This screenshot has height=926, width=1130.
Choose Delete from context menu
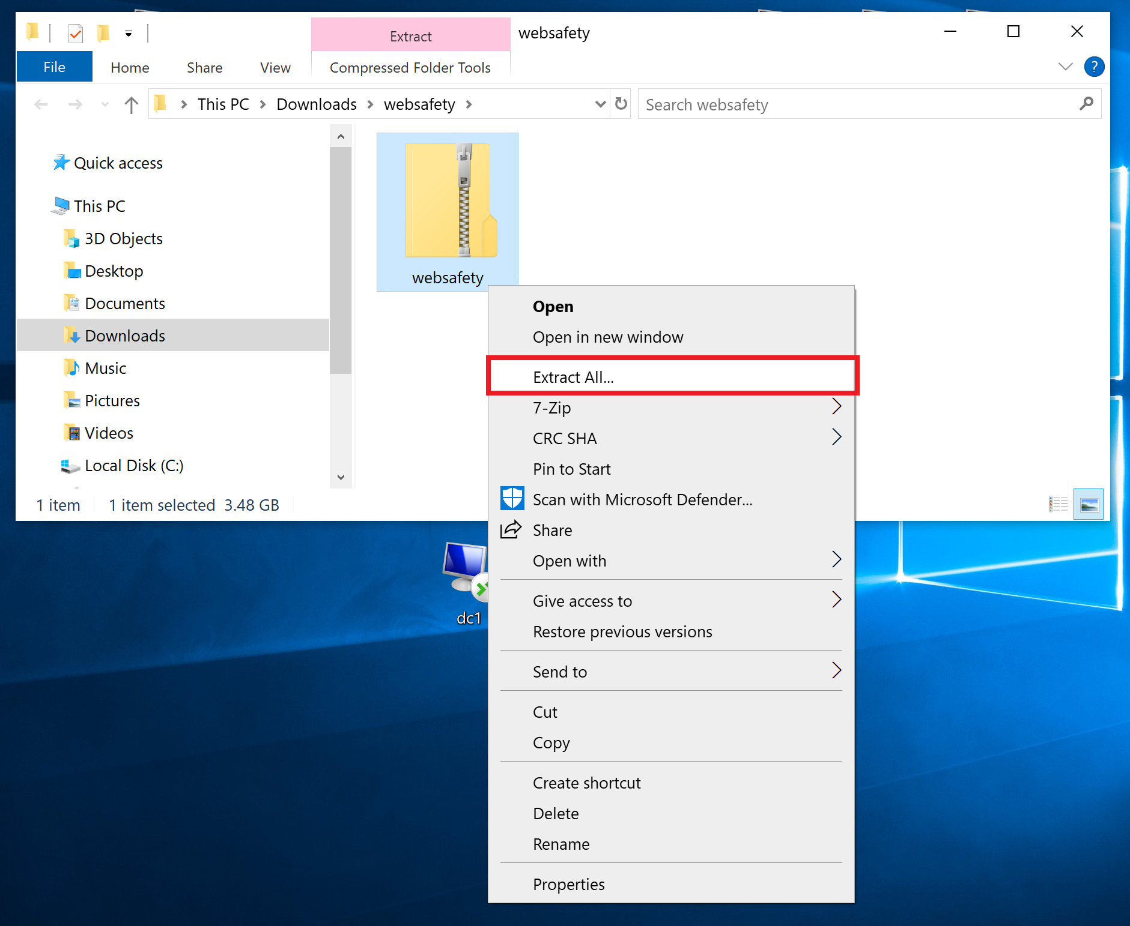pyautogui.click(x=671, y=814)
